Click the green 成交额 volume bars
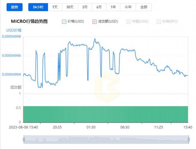Screen dimensions: 196x149 (106, 114)
